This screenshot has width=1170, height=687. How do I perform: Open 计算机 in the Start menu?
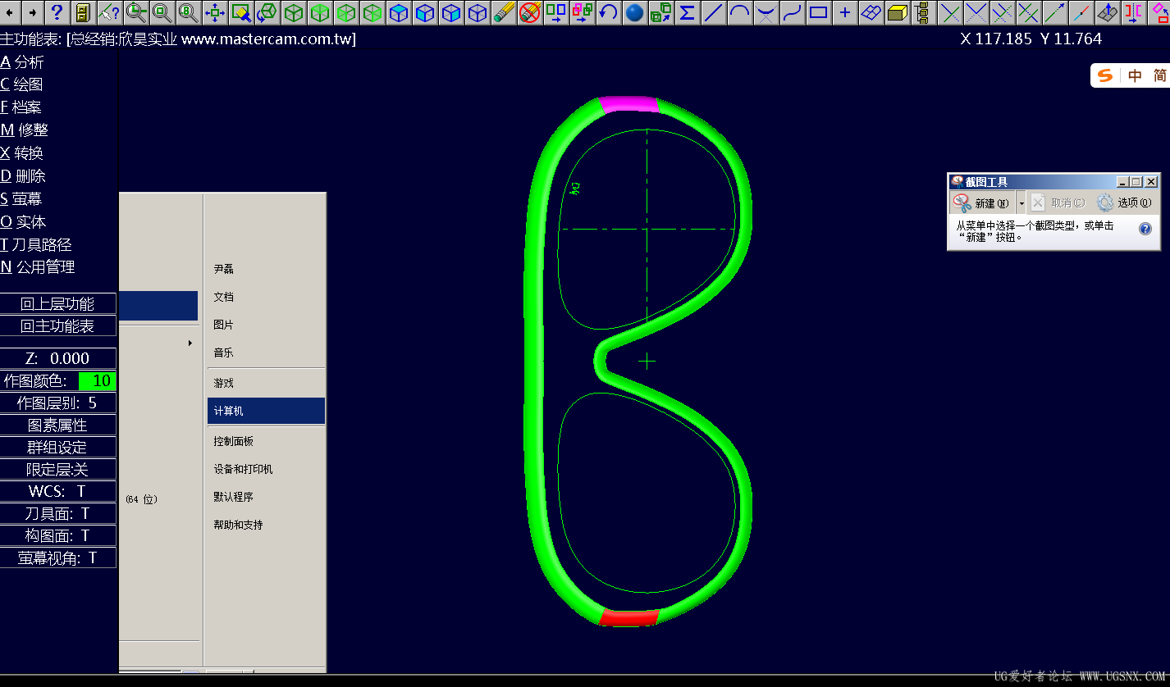(266, 411)
